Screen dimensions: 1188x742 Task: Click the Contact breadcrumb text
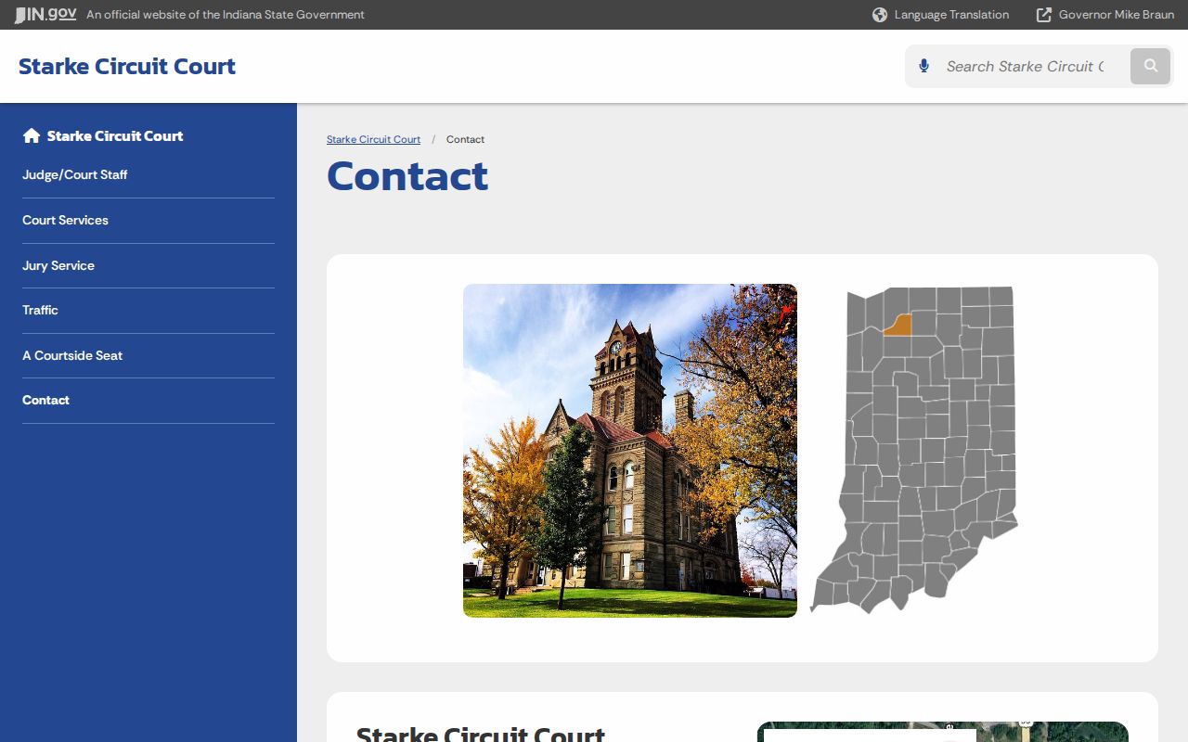pyautogui.click(x=465, y=139)
